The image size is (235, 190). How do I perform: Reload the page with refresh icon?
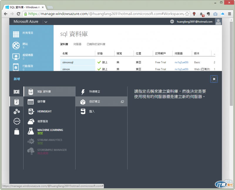[x=19, y=14]
